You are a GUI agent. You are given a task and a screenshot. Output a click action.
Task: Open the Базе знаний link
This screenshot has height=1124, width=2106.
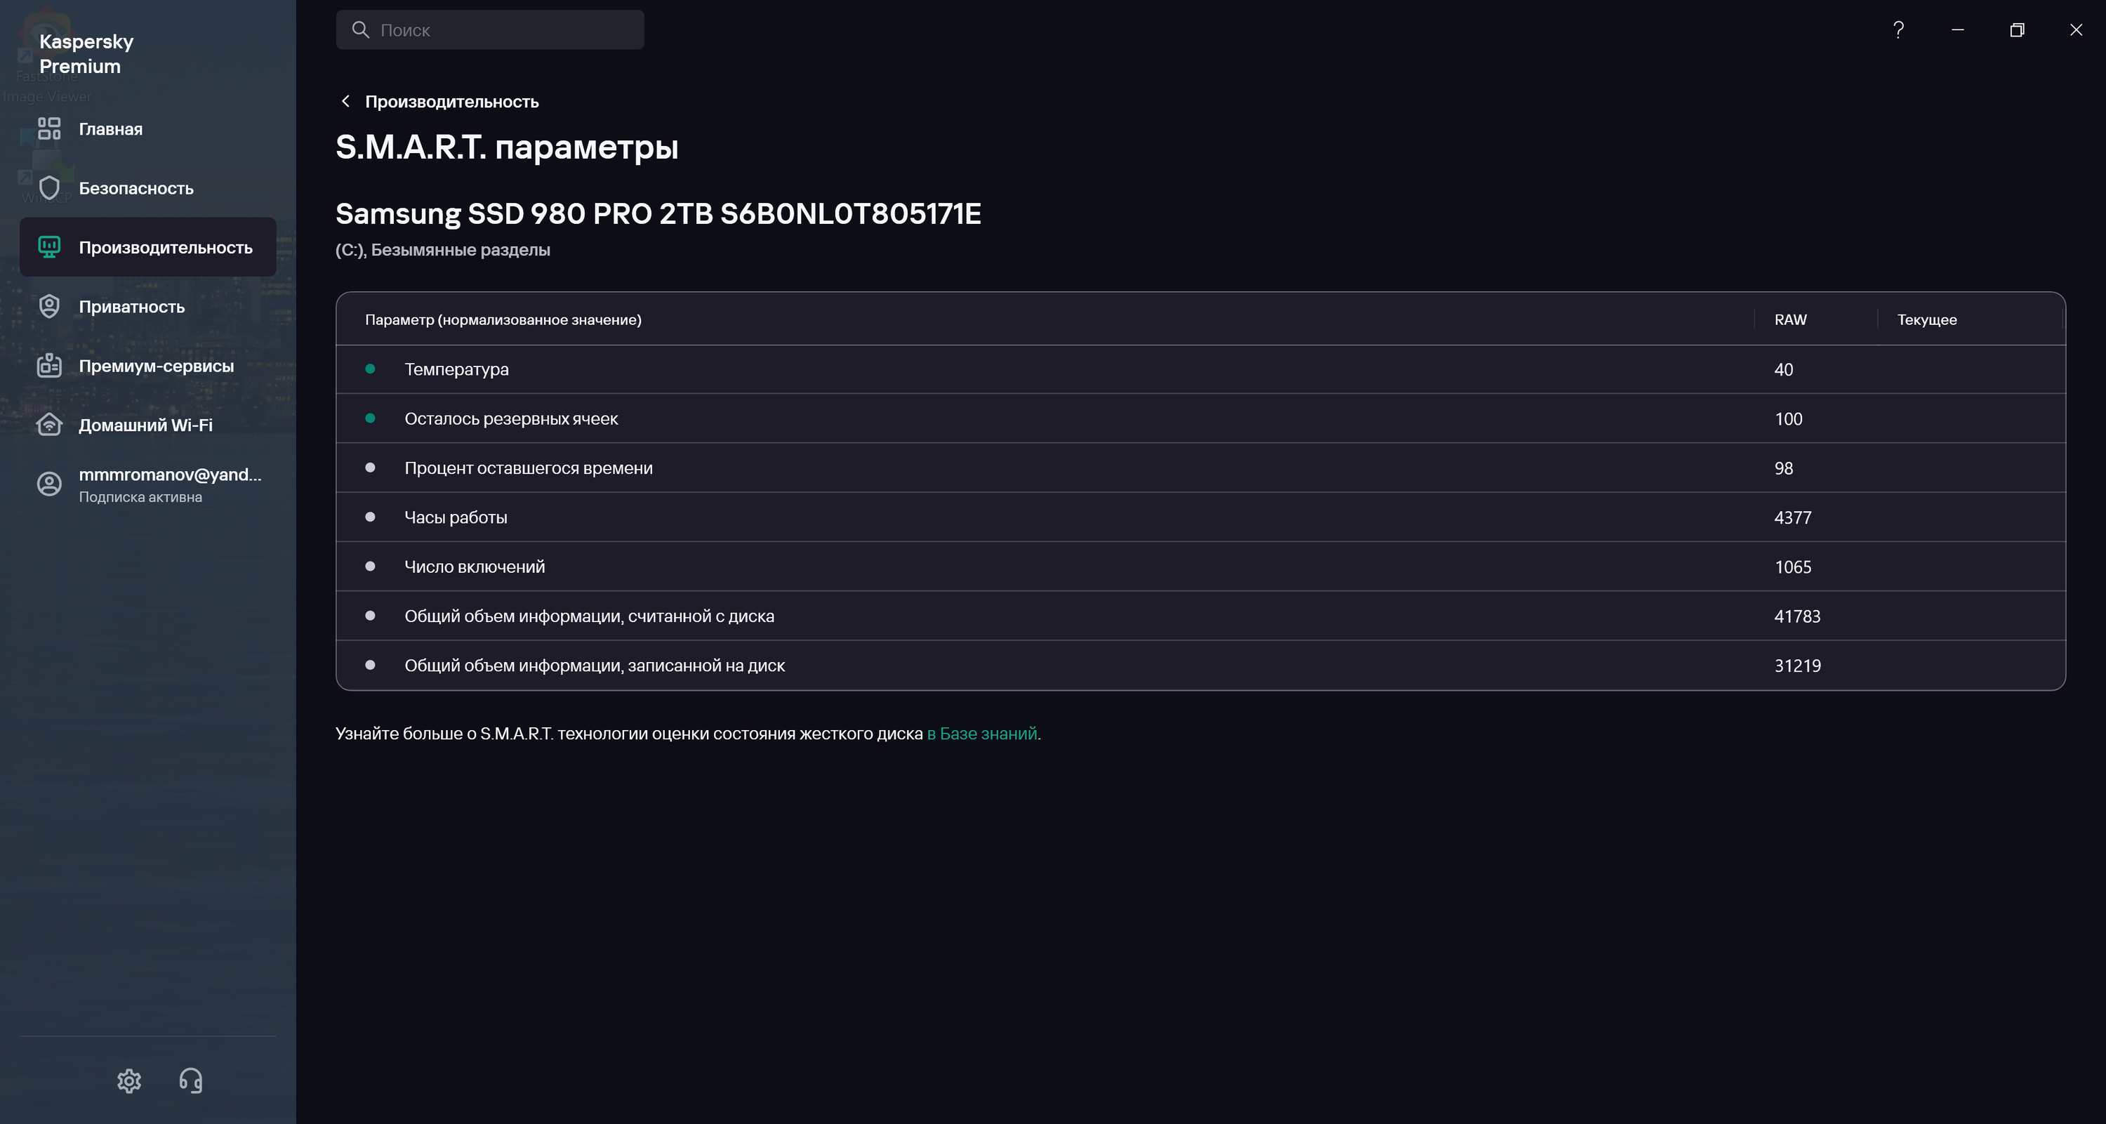pyautogui.click(x=982, y=733)
